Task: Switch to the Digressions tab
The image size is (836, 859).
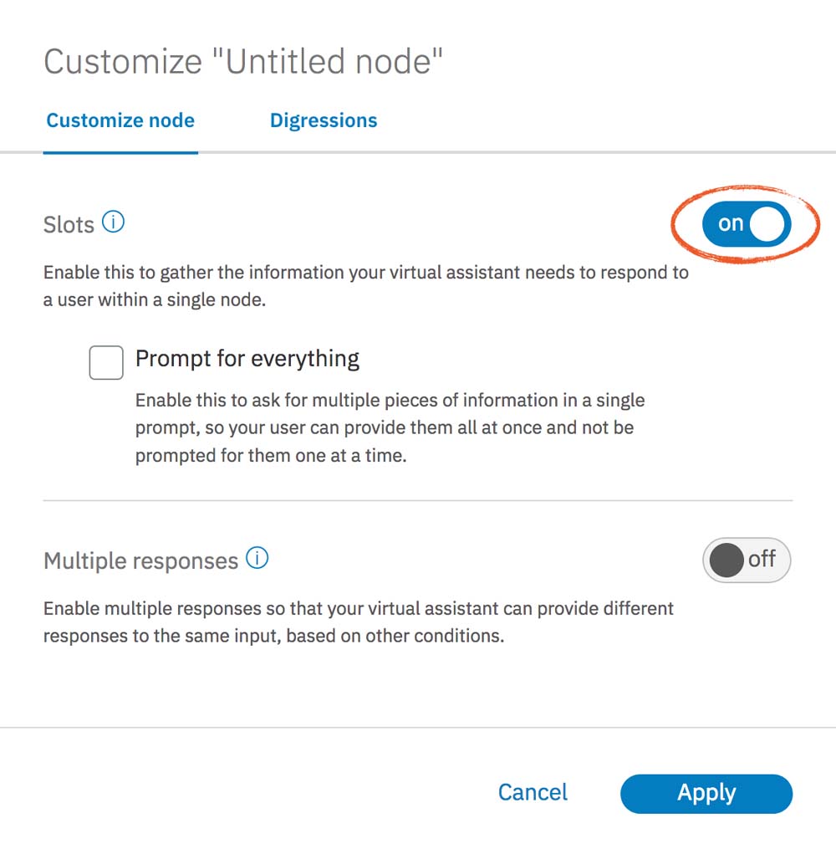Action: point(324,120)
